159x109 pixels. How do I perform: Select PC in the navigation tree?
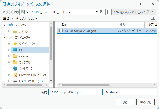point(30,50)
